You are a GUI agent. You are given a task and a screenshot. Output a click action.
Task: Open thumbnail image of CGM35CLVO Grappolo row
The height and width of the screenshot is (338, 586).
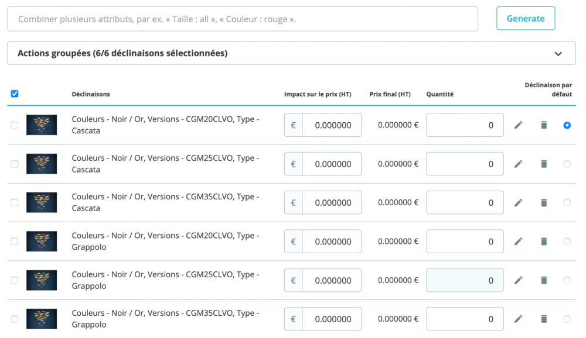[42, 319]
